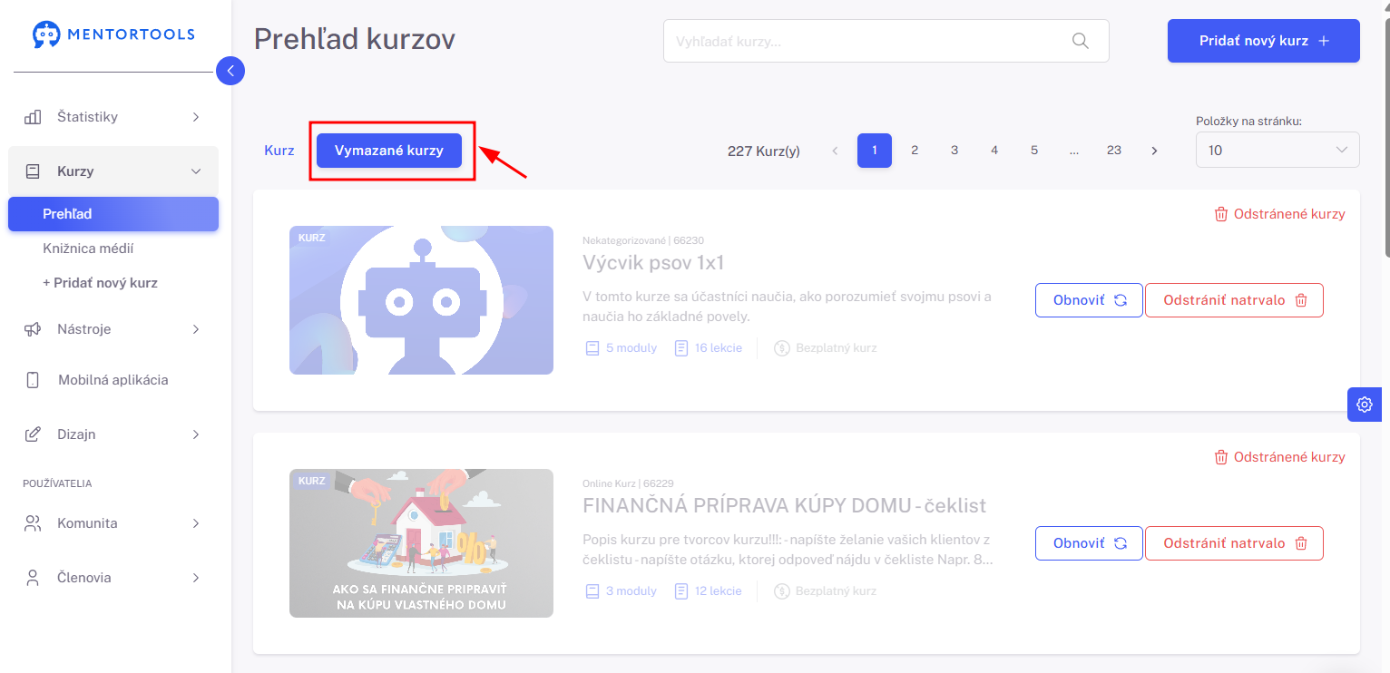Click Pridať nový kurz button at top right
The width and height of the screenshot is (1390, 673).
click(1264, 41)
